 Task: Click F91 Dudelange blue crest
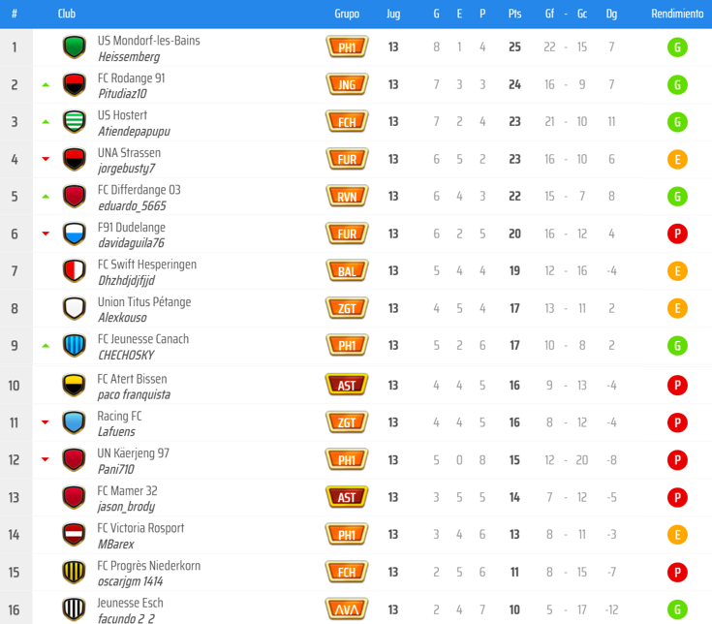pos(75,234)
